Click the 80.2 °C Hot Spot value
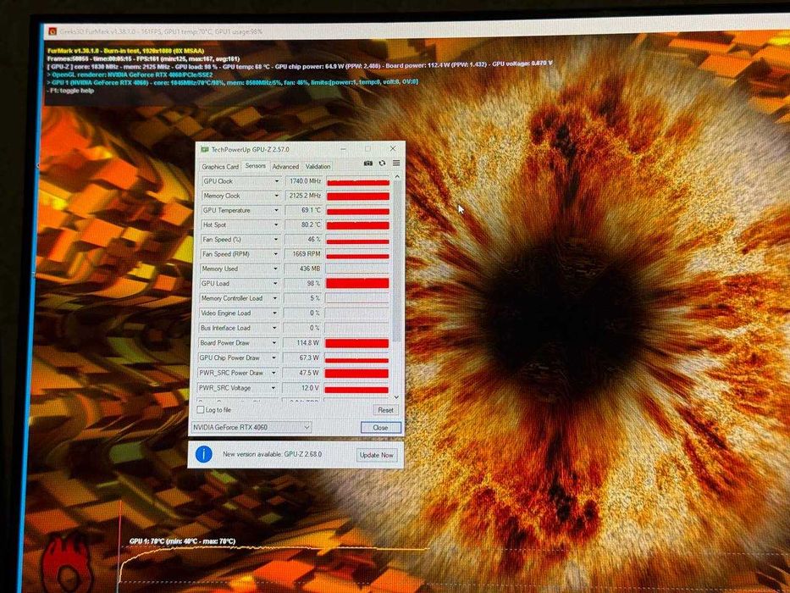This screenshot has height=593, width=790. (x=303, y=224)
